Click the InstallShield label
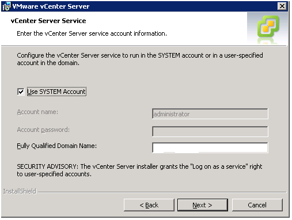 [20, 191]
